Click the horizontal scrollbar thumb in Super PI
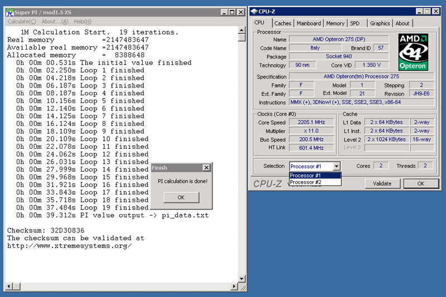Screen dimensions: 446x297 click(x=17, y=286)
